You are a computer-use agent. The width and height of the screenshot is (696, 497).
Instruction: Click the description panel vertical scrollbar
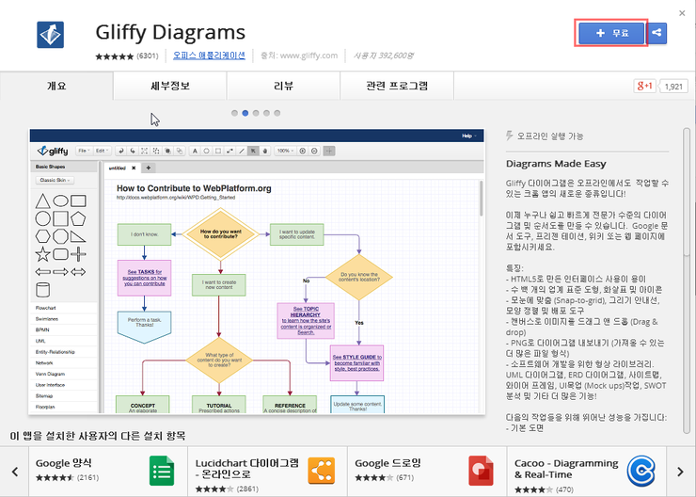pyautogui.click(x=687, y=280)
